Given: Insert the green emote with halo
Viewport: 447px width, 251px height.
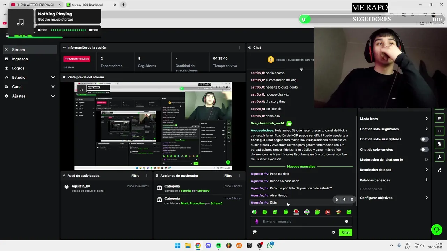Looking at the screenshot, I should pyautogui.click(x=317, y=212).
